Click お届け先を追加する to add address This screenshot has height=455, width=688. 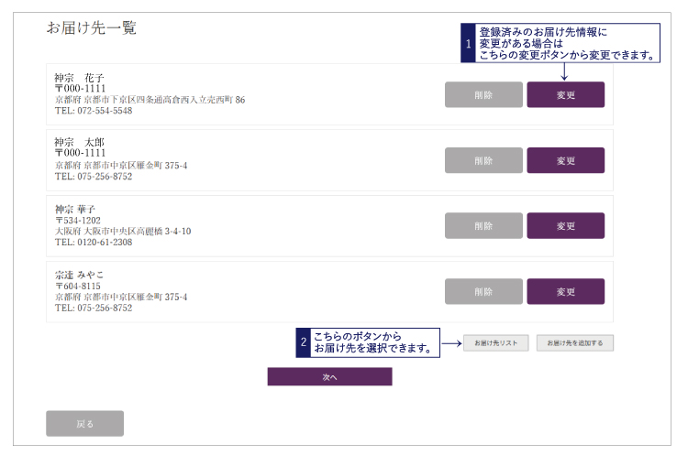click(x=575, y=343)
